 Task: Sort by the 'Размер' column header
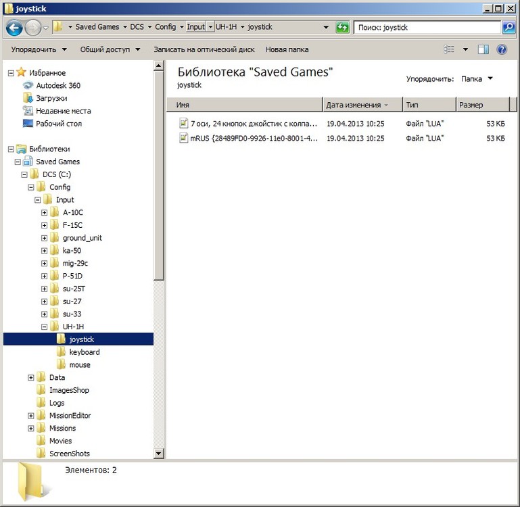tap(483, 105)
